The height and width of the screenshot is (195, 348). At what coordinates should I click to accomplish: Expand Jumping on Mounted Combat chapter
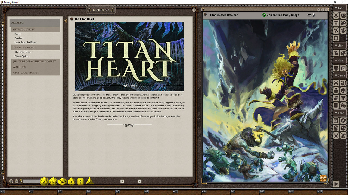coord(35,61)
